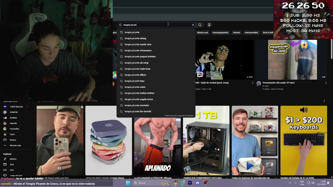Select the 'Desempaquetado' filter chip
This screenshot has height=187, width=333.
(220, 33)
